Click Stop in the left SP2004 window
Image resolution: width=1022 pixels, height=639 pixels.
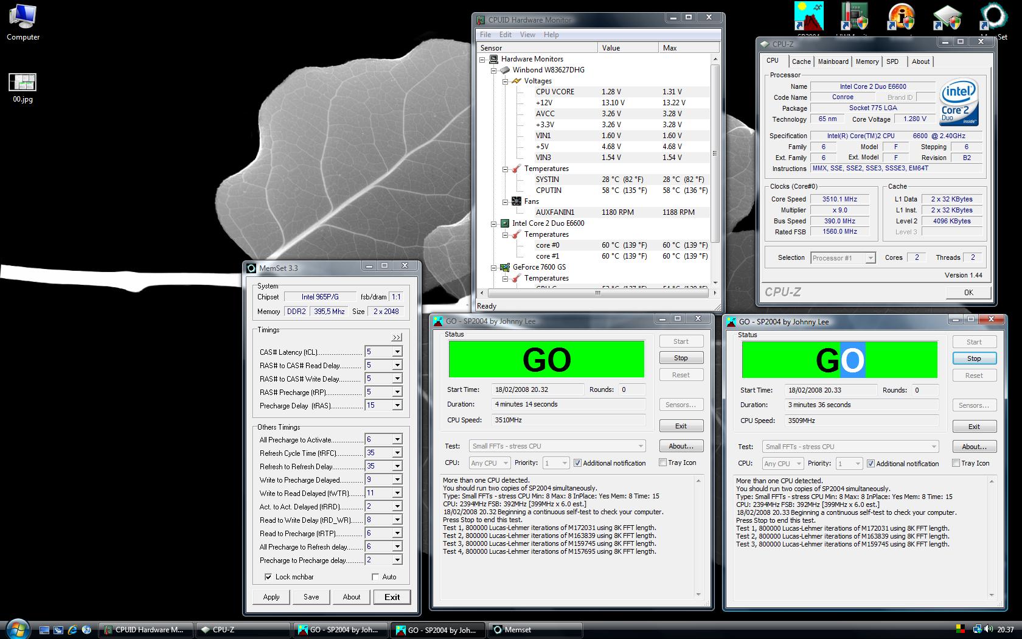click(x=681, y=358)
